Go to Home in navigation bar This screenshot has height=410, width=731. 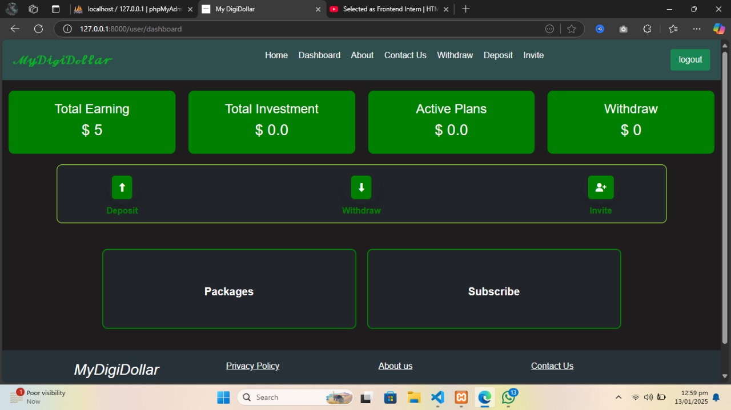276,55
